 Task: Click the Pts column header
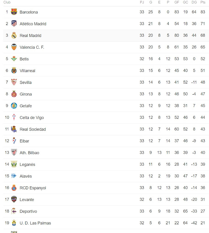tap(203, 2)
